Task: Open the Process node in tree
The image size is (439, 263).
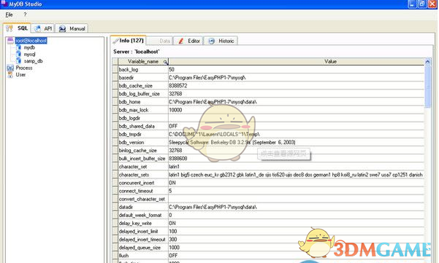Action: point(24,68)
